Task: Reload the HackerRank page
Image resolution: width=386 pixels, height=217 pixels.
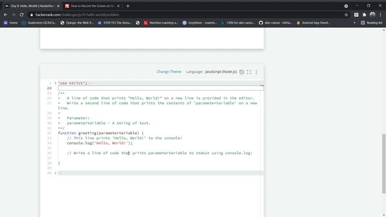Action: tap(22, 14)
